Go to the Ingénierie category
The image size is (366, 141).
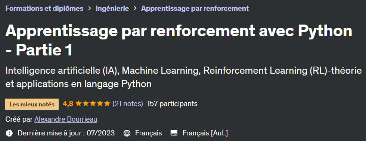pos(112,9)
